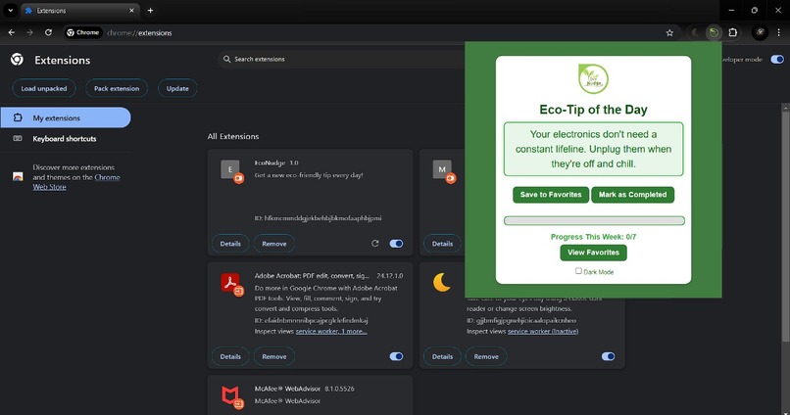The image size is (790, 415).
Task: Click the EcoNudge logo in popup
Action: [593, 78]
